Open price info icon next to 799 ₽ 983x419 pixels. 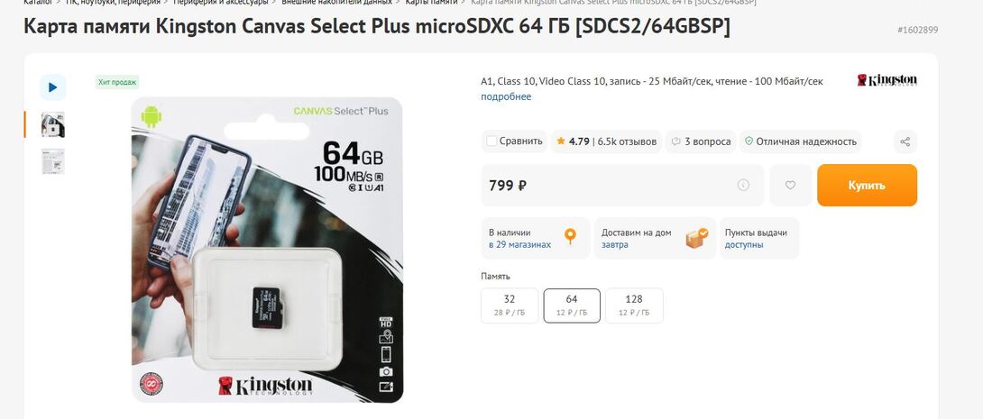[x=743, y=185]
